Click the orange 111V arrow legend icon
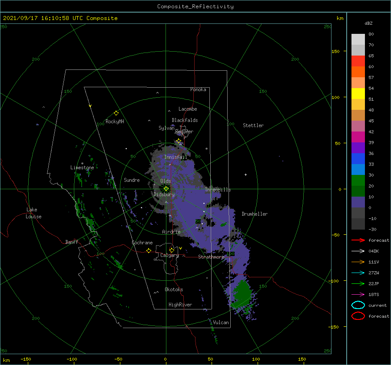This screenshot has width=391, height=365. tap(358, 262)
